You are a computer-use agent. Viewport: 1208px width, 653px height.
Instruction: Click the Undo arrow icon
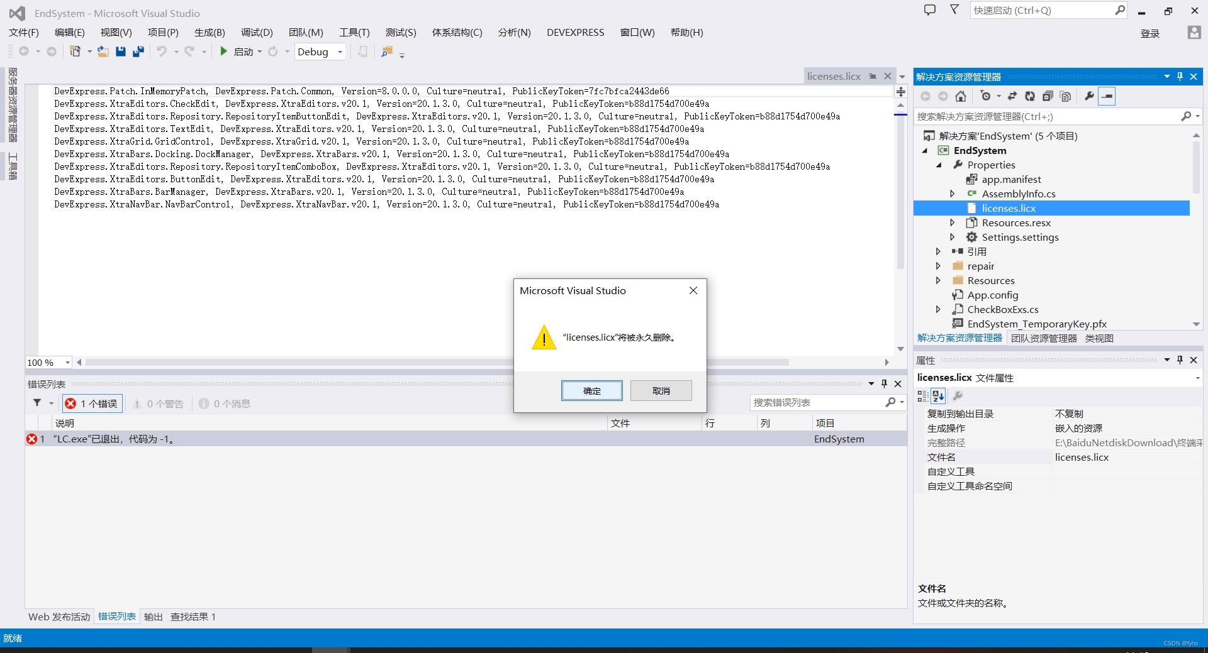(x=162, y=52)
